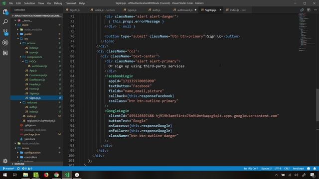This screenshot has height=179, width=319.
Task: Open the Help menu
Action: (x=82, y=3)
